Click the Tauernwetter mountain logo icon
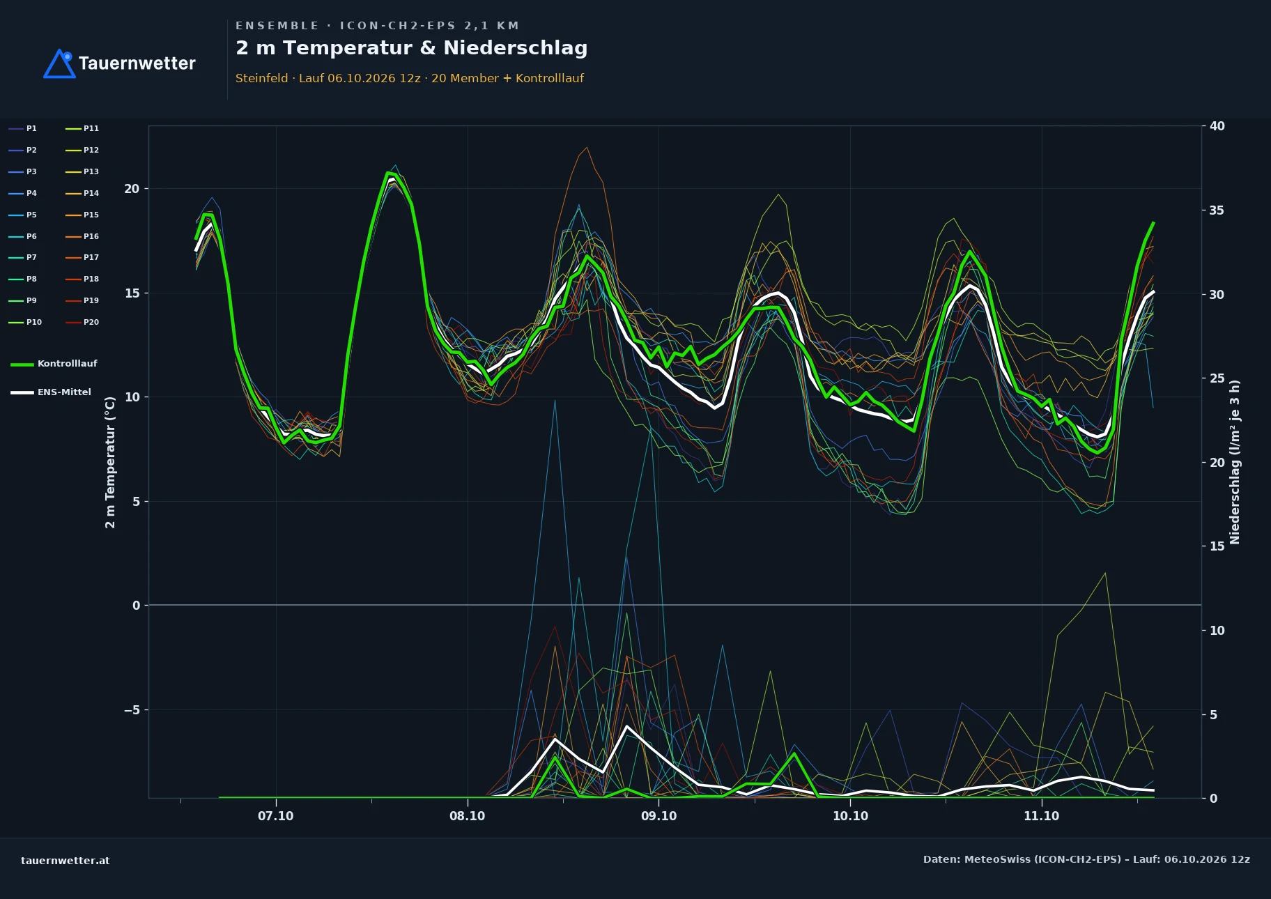The height and width of the screenshot is (899, 1271). pyautogui.click(x=59, y=63)
